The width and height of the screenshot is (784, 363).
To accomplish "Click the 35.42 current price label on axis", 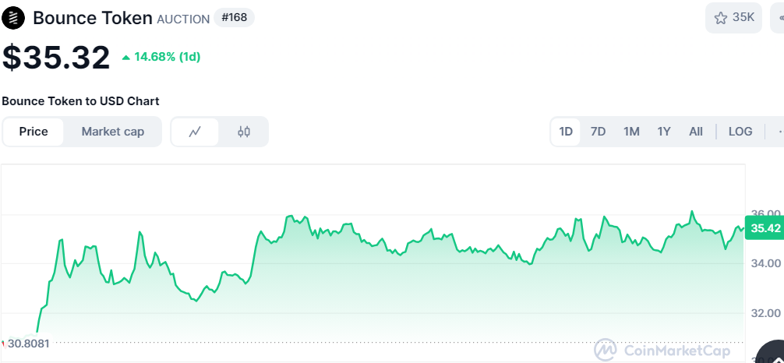I will [765, 228].
